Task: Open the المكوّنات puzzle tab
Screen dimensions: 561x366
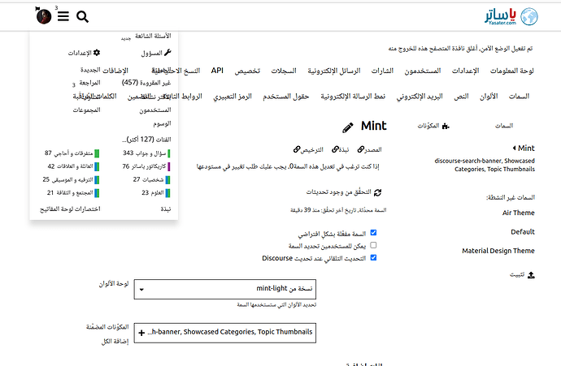Action: pyautogui.click(x=433, y=126)
